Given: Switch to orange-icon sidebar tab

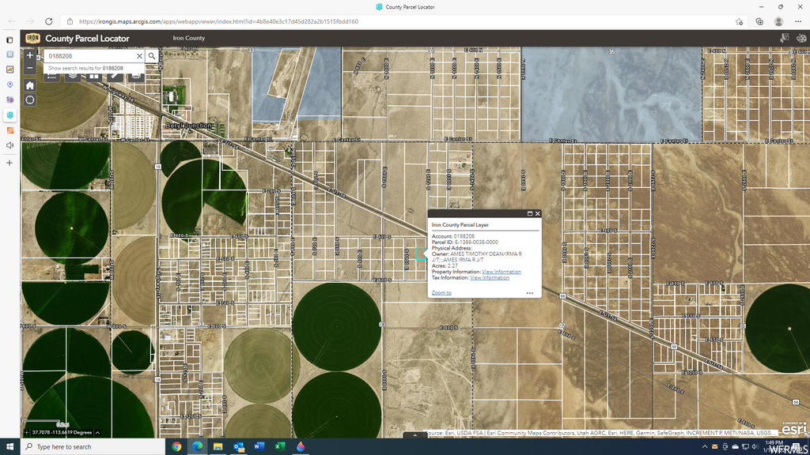Looking at the screenshot, I should tap(9, 130).
